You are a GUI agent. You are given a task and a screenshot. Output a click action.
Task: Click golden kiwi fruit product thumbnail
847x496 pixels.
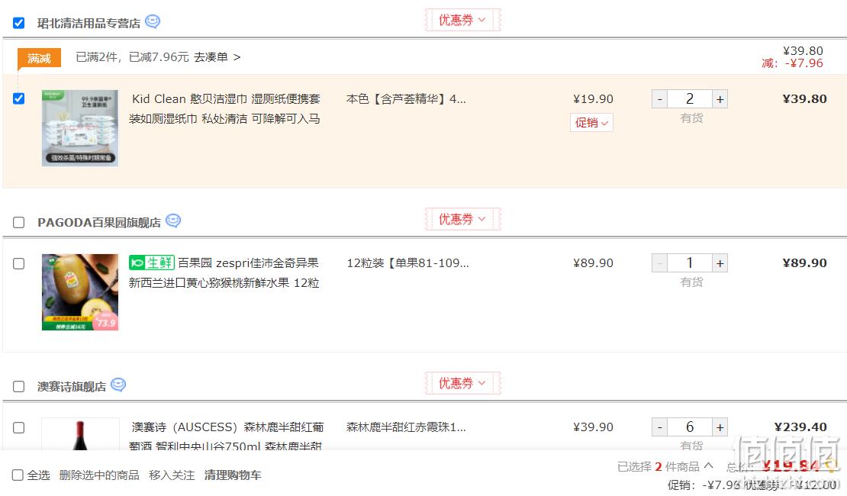[80, 292]
